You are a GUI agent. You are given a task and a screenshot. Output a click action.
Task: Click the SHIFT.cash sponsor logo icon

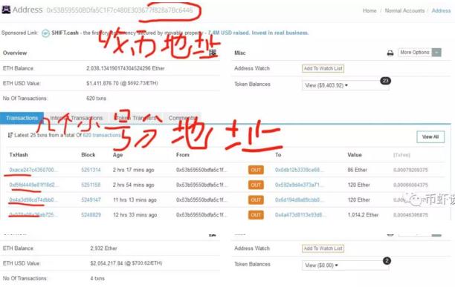45,33
